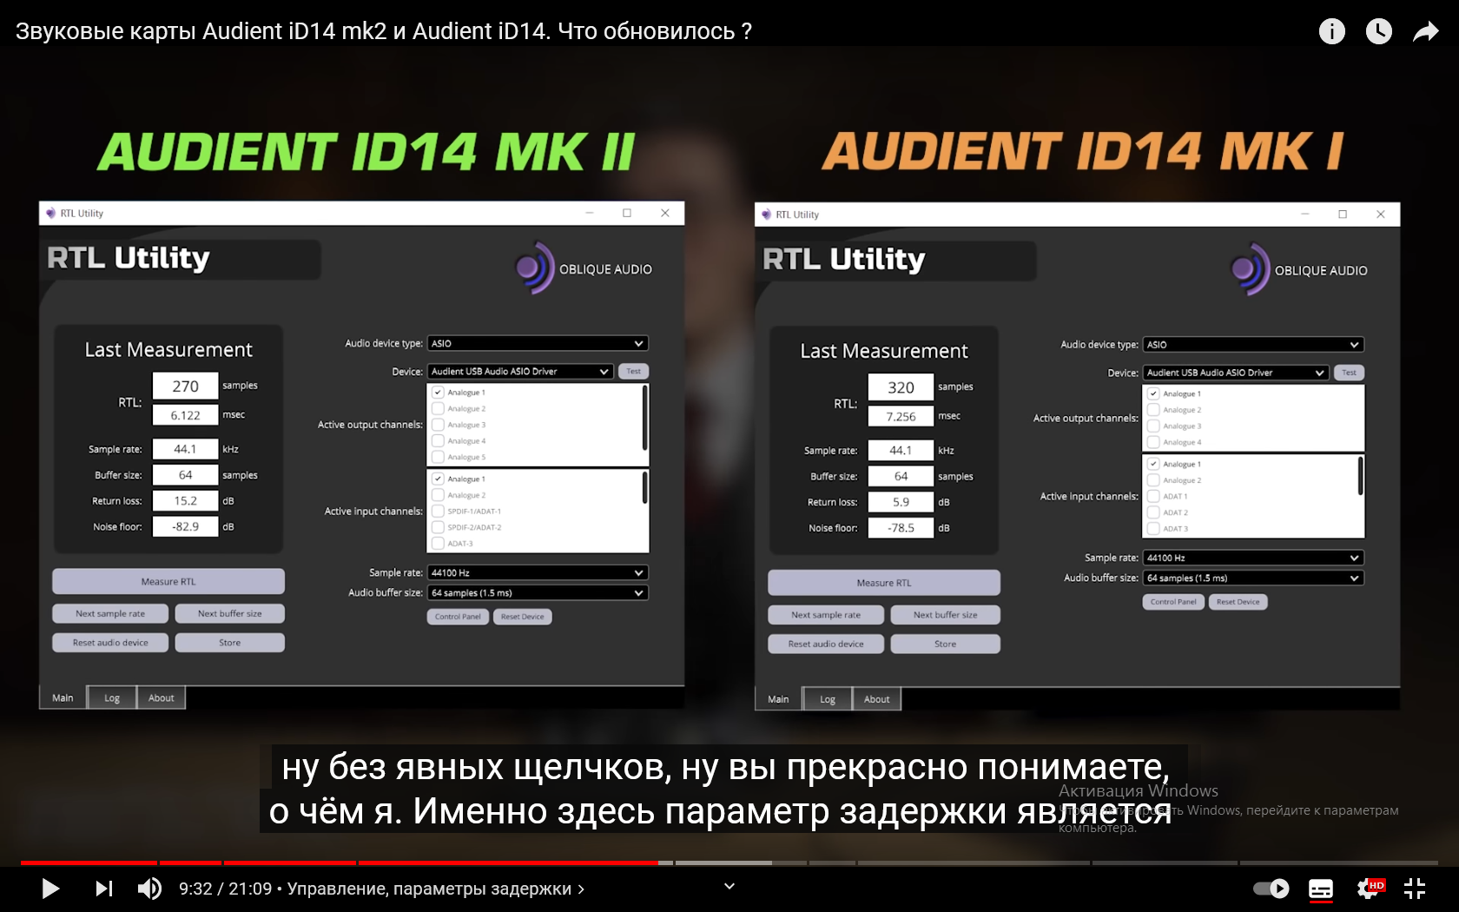Click the RTL msec value 7.256
1459x912 pixels.
click(x=901, y=416)
